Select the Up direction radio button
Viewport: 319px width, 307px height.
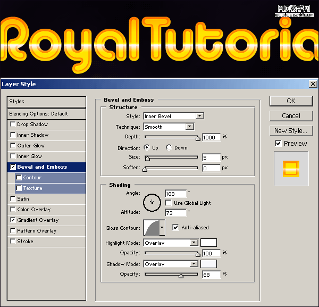pos(147,147)
